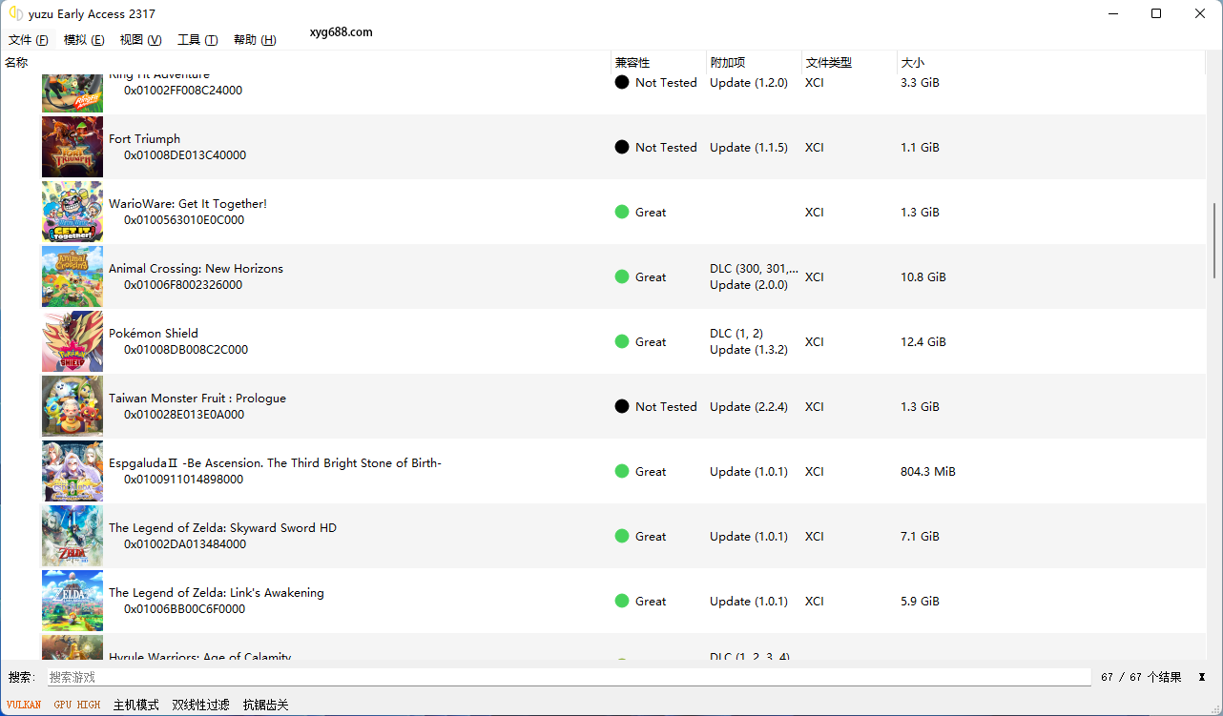Select the WarioWare: Get It Together! cover

[73, 212]
